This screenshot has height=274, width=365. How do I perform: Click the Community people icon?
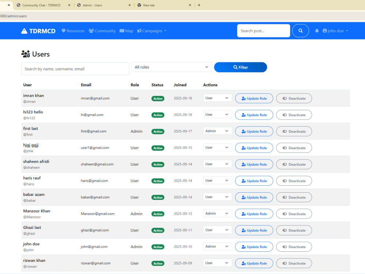coord(91,31)
